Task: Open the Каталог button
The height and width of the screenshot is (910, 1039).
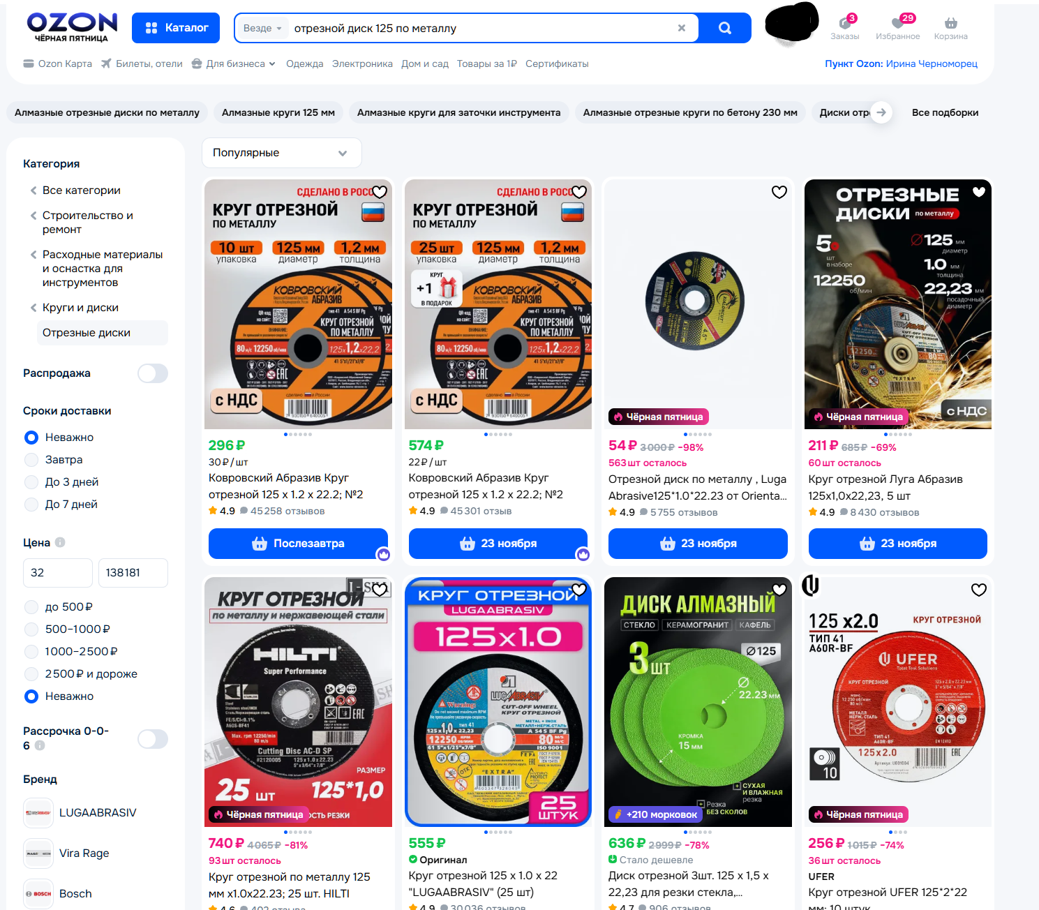Action: pos(176,28)
